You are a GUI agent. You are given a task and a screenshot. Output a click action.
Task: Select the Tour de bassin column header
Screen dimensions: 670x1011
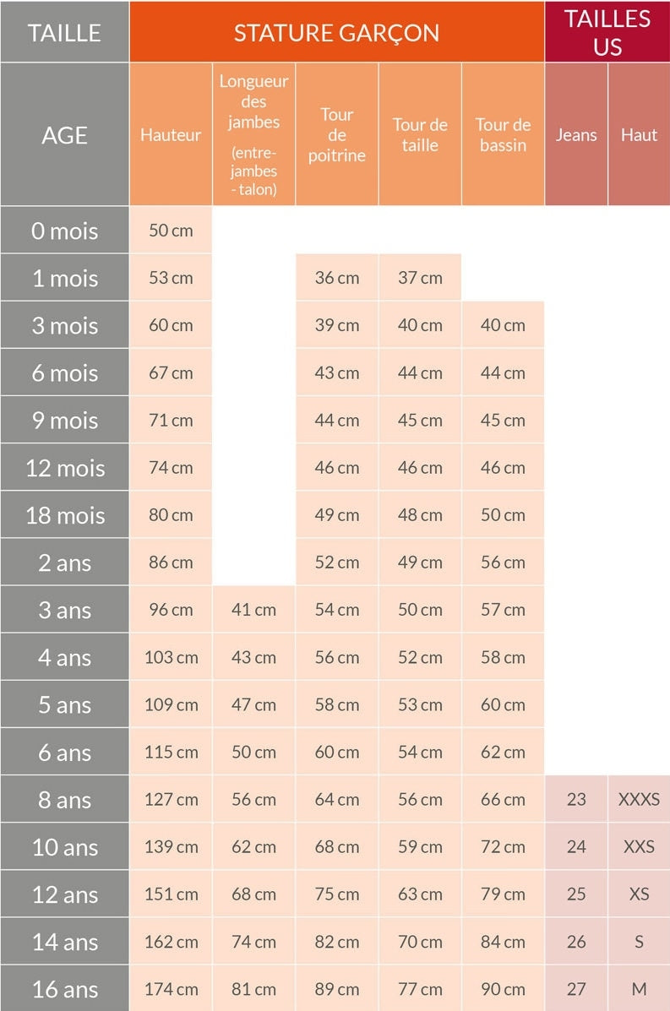tap(503, 134)
